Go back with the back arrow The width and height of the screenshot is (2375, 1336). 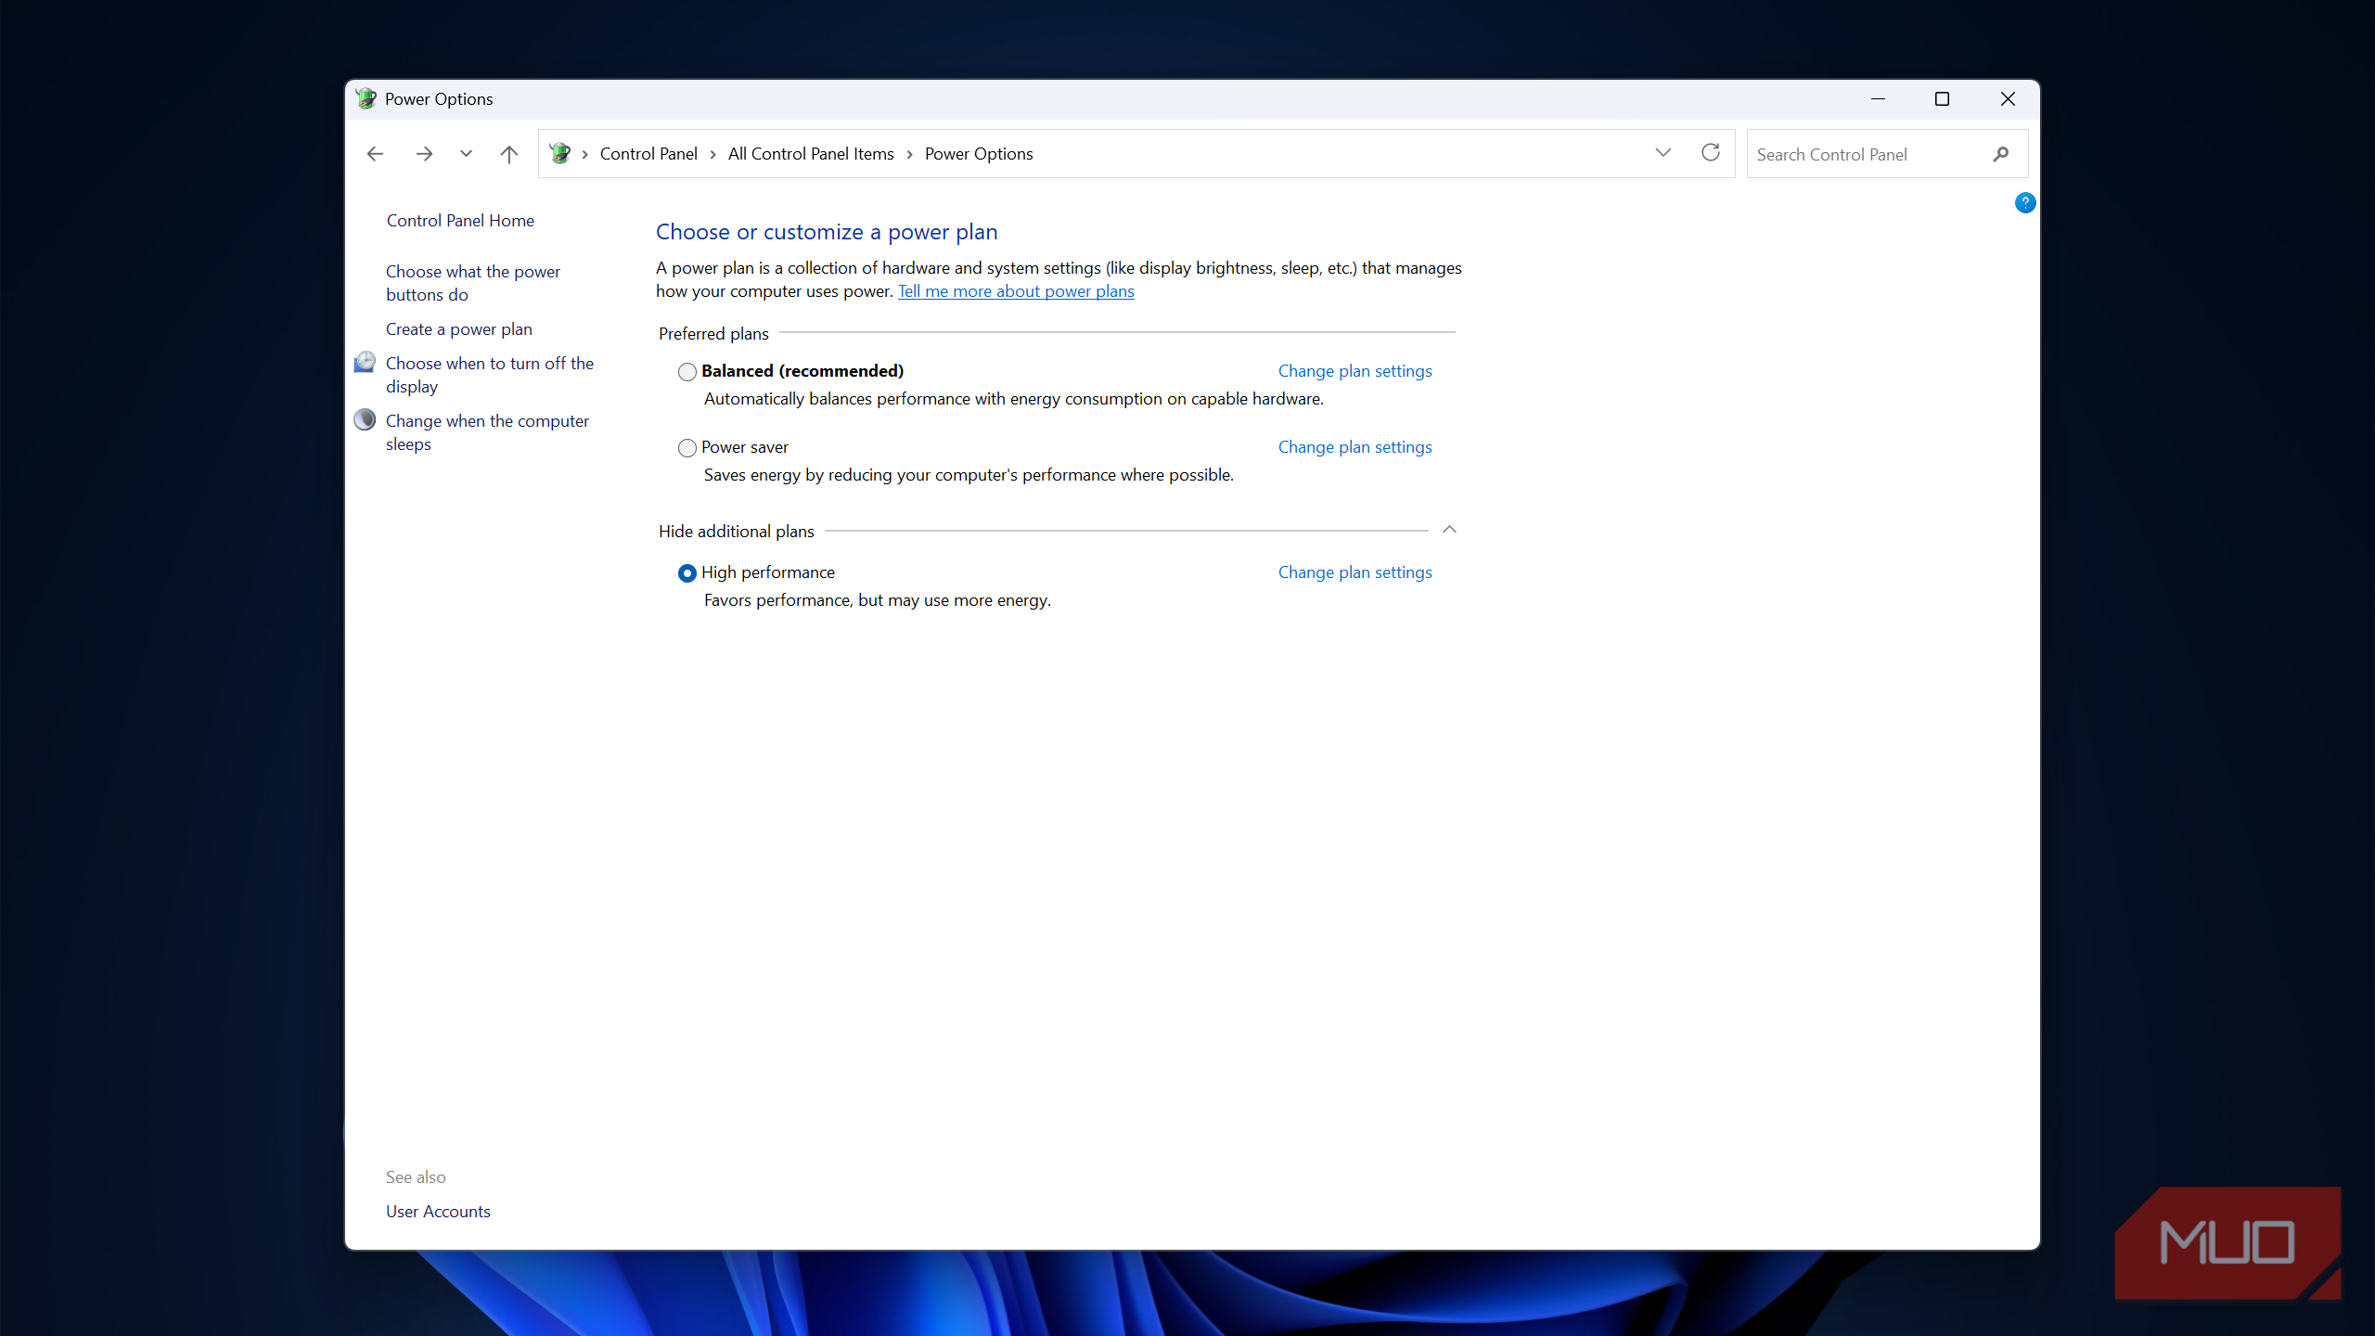point(375,154)
